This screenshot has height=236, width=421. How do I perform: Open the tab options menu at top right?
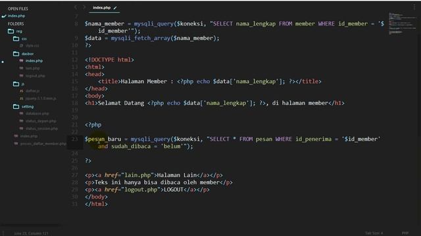[x=414, y=7]
